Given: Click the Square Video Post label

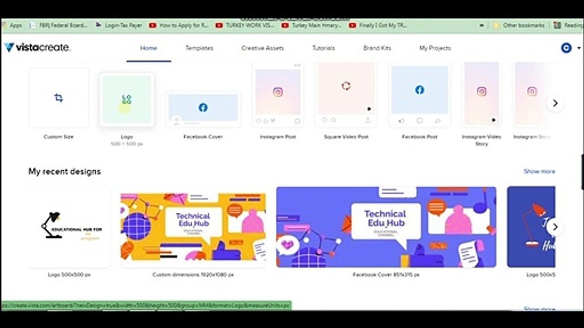Looking at the screenshot, I should point(346,137).
